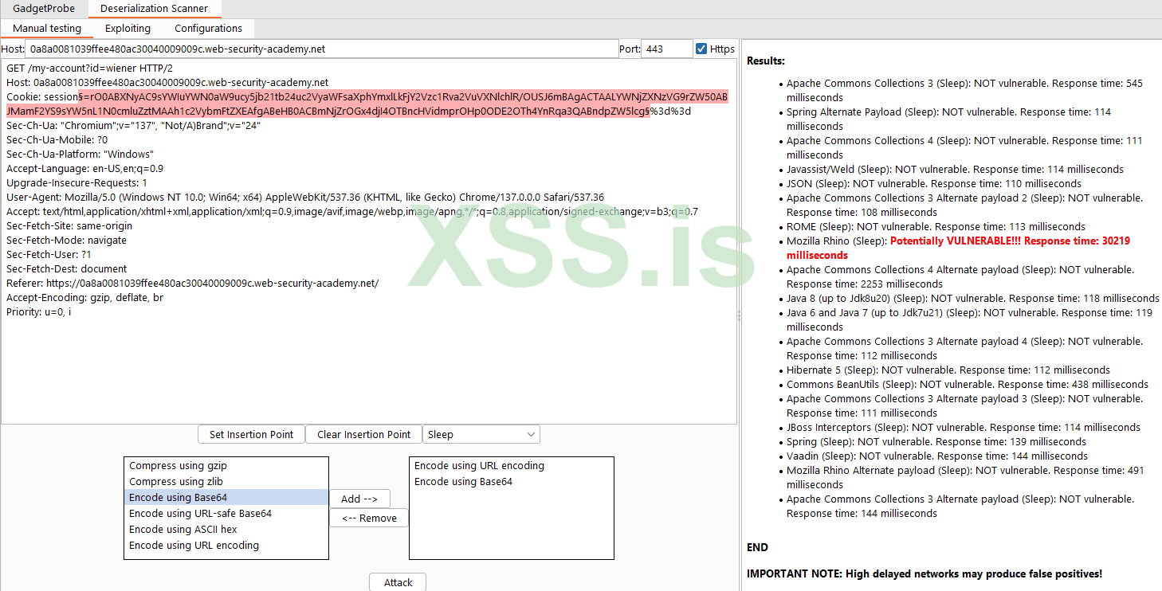The image size is (1162, 591).
Task: Click the <-- Remove button
Action: (x=369, y=518)
